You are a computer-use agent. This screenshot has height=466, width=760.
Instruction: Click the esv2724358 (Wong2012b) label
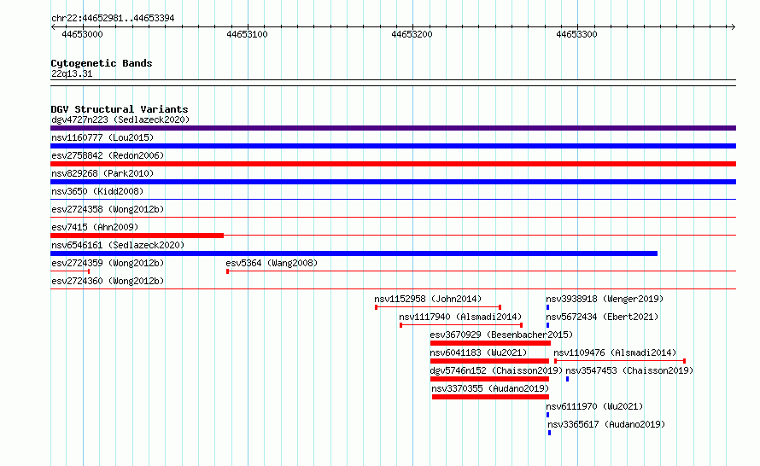[108, 209]
